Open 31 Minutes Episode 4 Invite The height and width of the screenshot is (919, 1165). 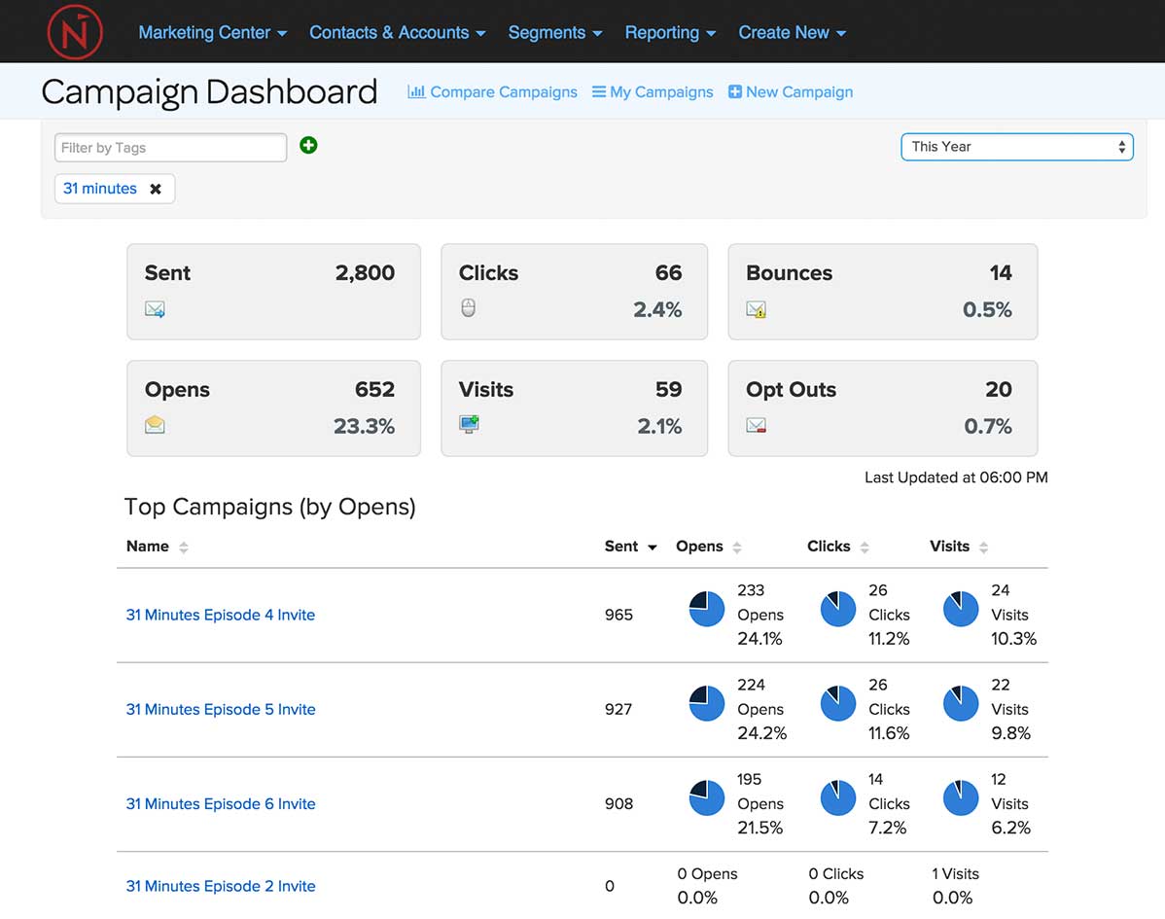pos(221,616)
